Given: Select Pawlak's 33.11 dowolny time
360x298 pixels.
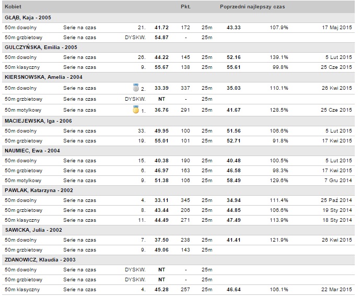Looking at the screenshot, I should coord(161,200).
